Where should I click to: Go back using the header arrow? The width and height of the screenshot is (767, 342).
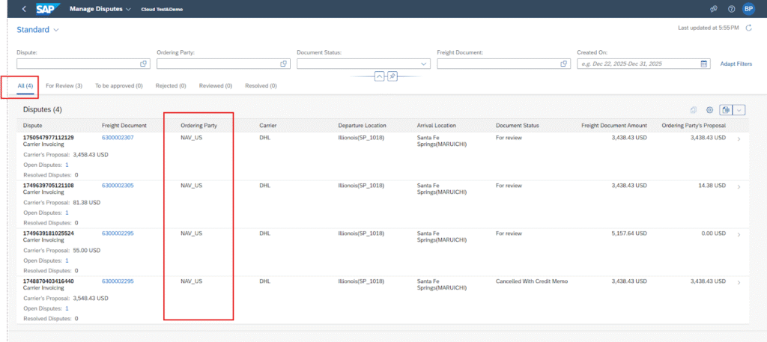(24, 9)
